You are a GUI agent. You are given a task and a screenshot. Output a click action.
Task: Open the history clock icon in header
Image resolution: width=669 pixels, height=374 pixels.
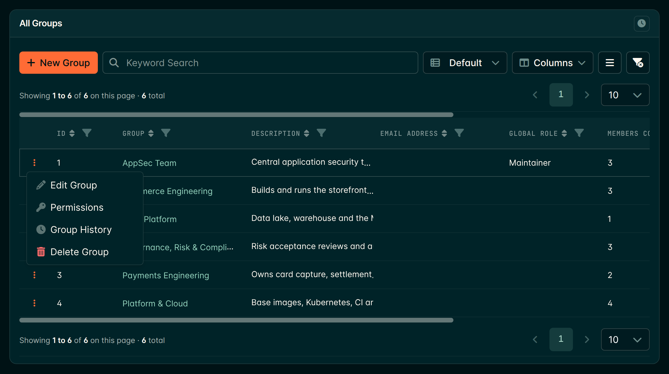click(641, 23)
